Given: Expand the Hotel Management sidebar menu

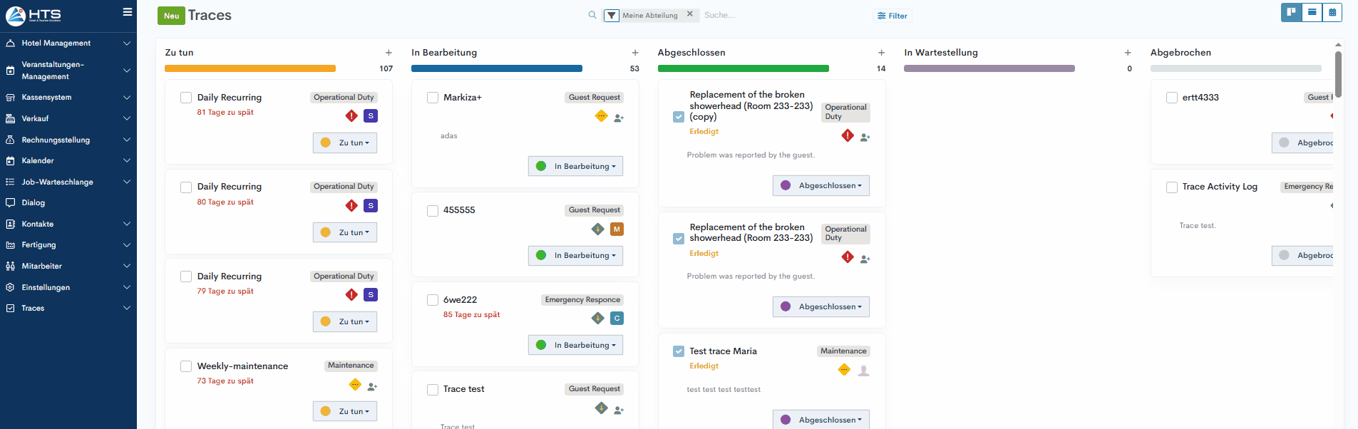Looking at the screenshot, I should (x=68, y=43).
